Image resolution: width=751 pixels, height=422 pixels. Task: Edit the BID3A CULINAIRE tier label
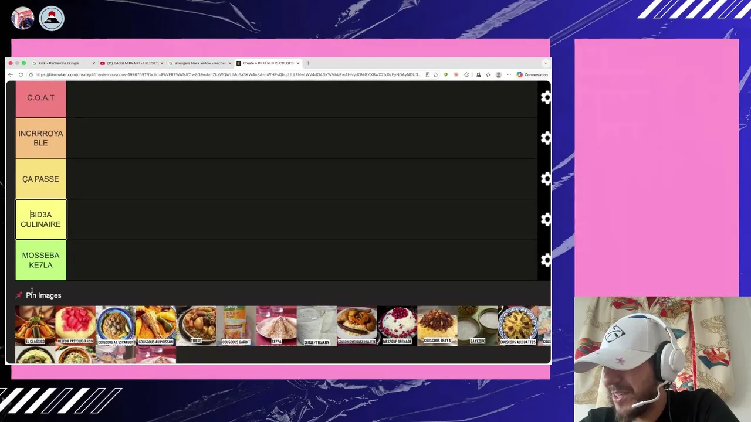click(x=40, y=219)
